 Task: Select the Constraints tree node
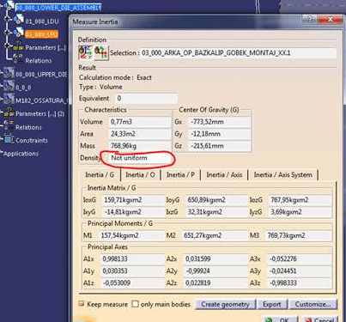click(x=32, y=141)
